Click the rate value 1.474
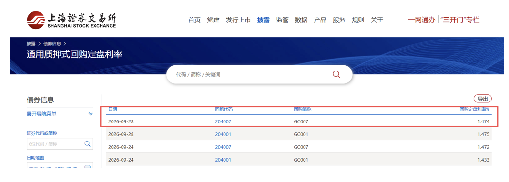Viewport: 509px width, 182px height. [x=483, y=121]
